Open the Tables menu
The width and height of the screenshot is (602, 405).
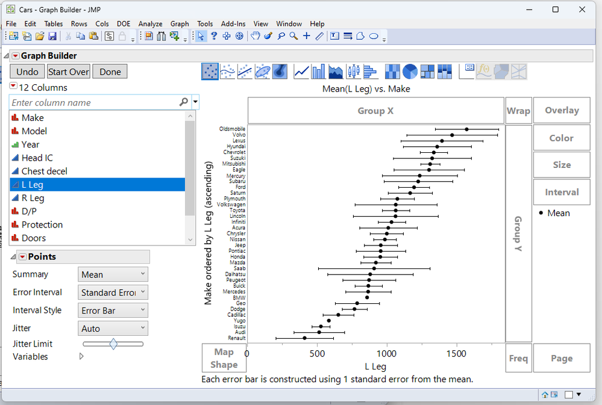click(54, 24)
